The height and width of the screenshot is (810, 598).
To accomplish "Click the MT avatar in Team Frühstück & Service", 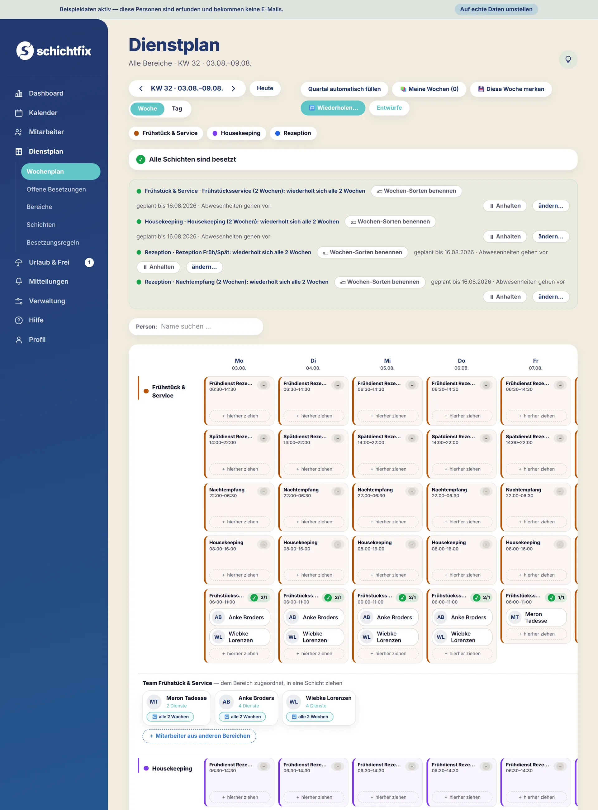I will tap(154, 702).
